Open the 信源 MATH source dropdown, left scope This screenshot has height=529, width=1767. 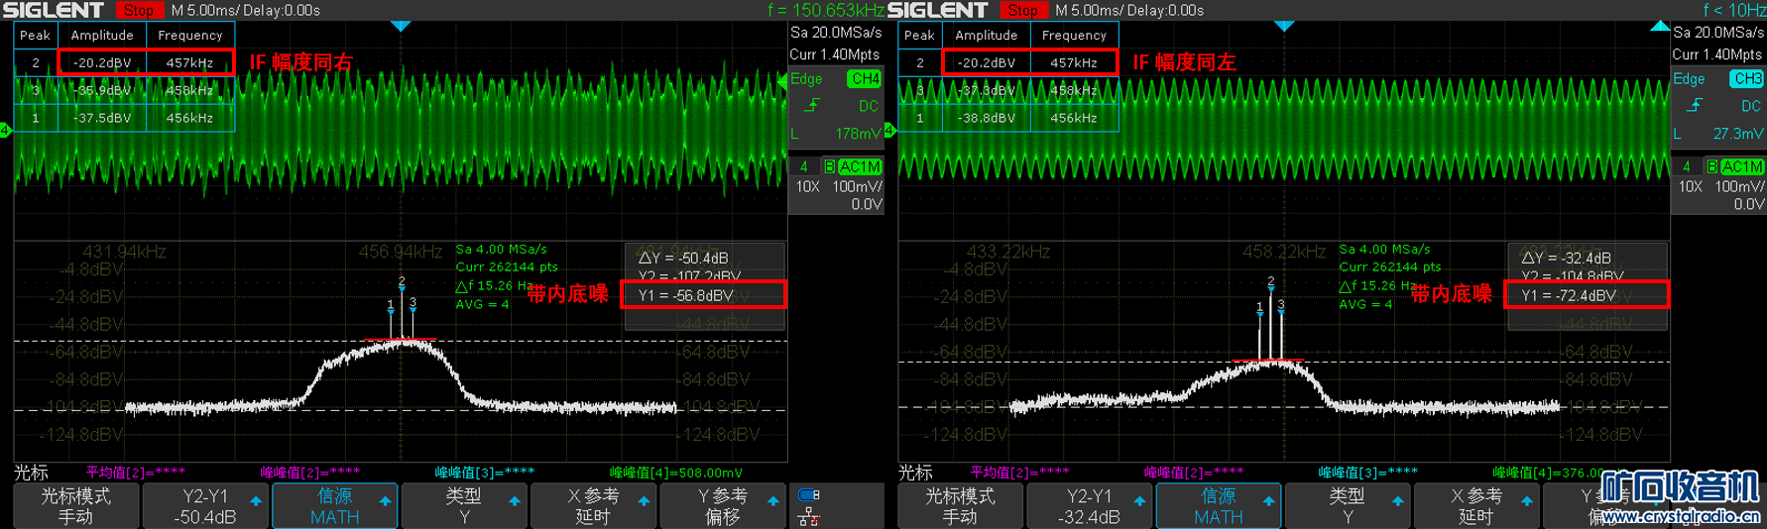tap(334, 506)
